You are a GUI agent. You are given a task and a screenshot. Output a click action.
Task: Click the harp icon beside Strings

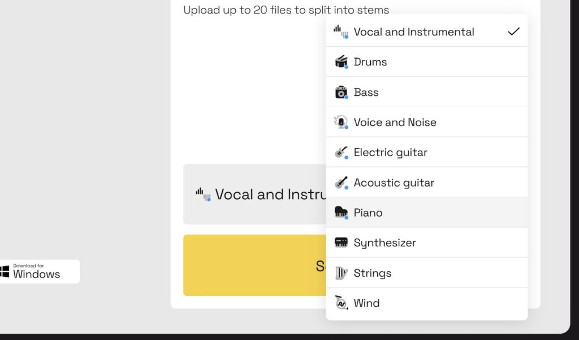tap(341, 273)
